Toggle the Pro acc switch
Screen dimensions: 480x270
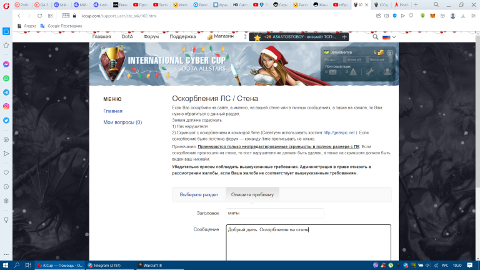[332, 60]
